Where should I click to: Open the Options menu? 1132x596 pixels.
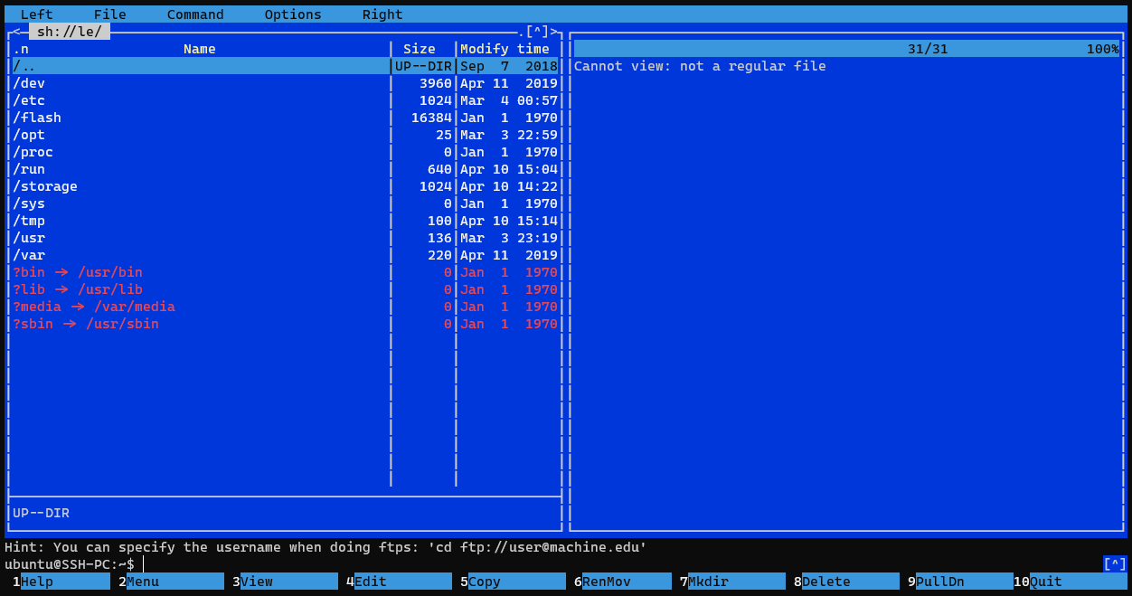292,14
